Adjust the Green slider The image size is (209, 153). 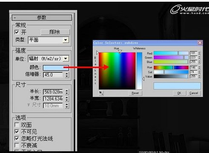171,57
